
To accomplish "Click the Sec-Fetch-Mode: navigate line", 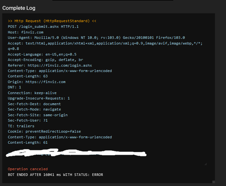I will [x=34, y=109].
